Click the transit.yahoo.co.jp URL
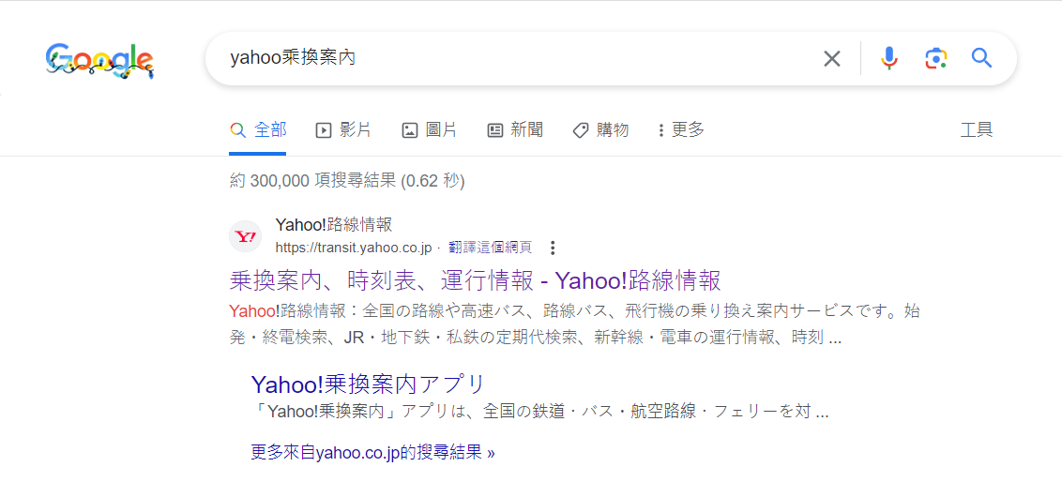 [x=354, y=248]
